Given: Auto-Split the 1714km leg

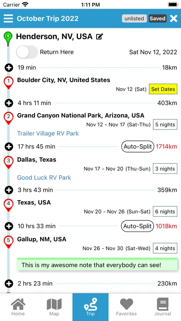Looking at the screenshot, I should (137, 147).
